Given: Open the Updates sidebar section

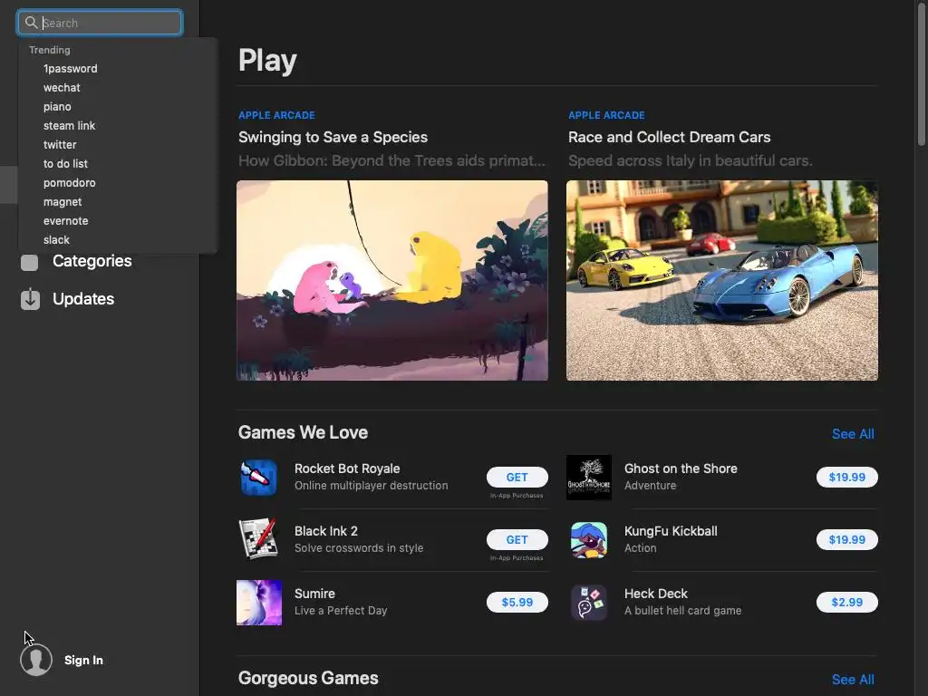Looking at the screenshot, I should pos(83,299).
